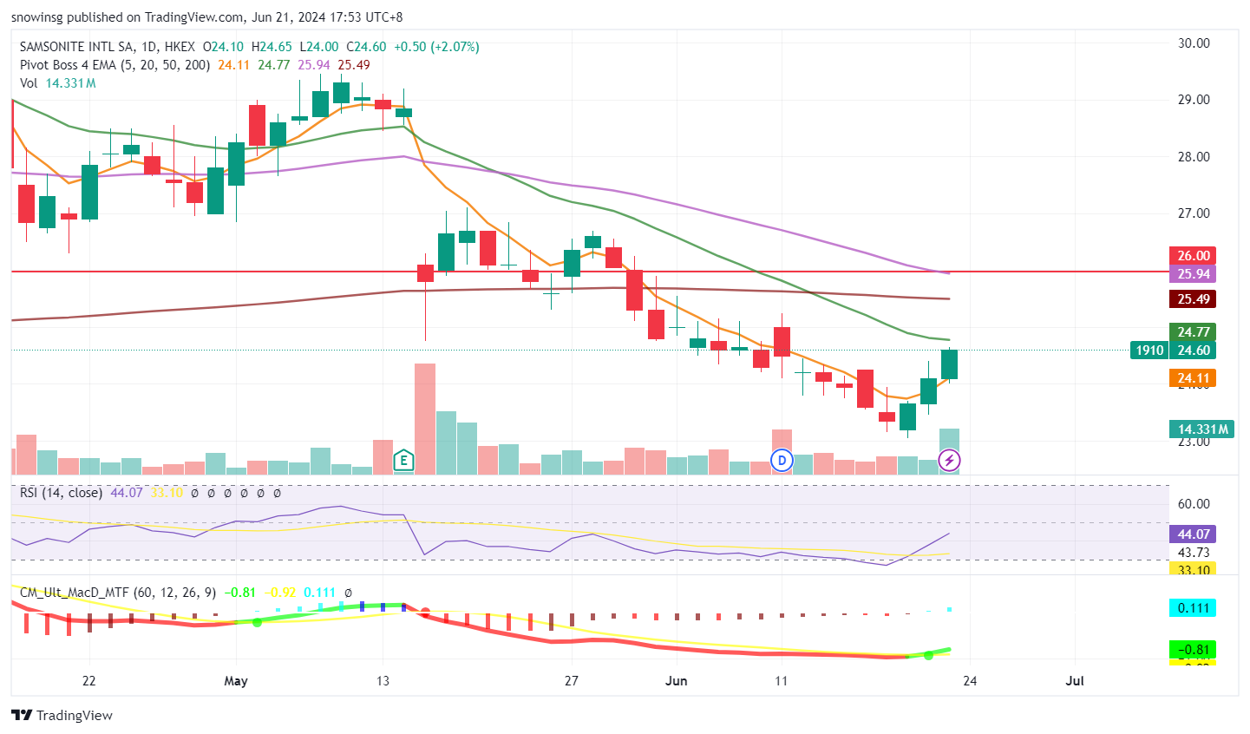Click the 30.00 price scale label
This screenshot has height=734, width=1250.
click(x=1194, y=43)
